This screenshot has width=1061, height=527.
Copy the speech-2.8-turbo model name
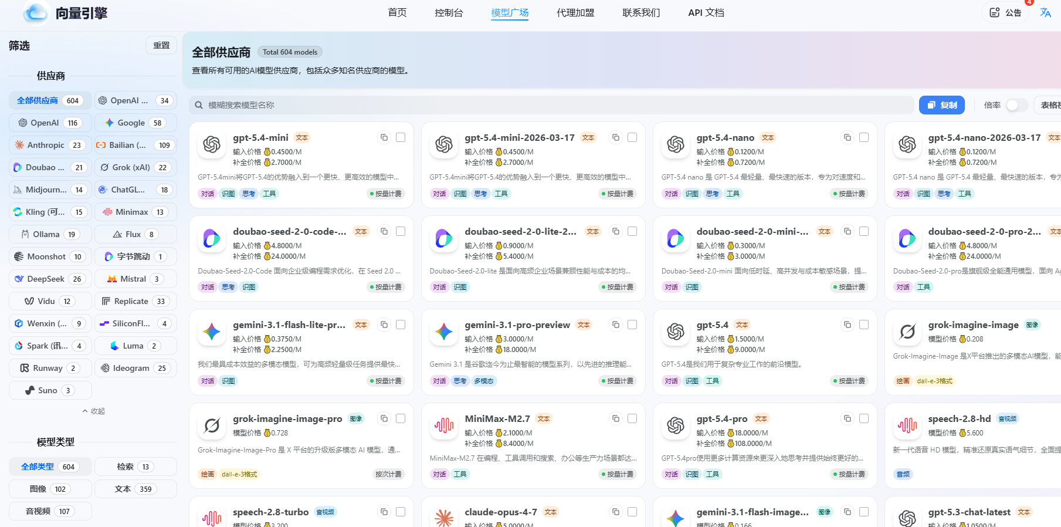pos(384,512)
